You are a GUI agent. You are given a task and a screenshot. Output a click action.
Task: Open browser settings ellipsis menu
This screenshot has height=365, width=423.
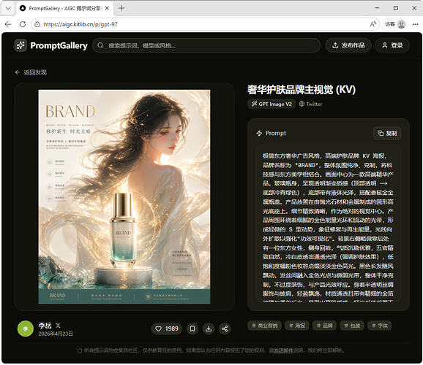[x=416, y=24]
